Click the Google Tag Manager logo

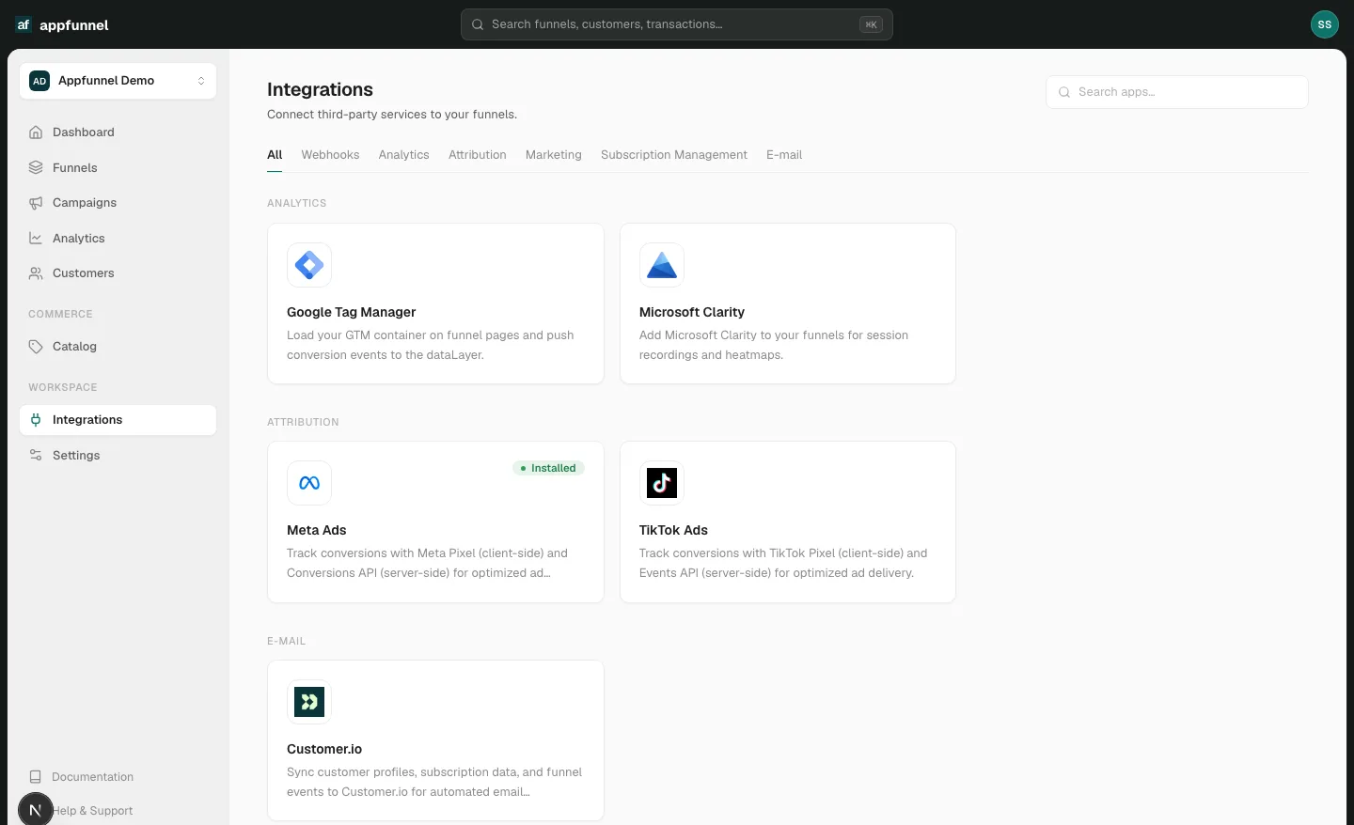309,265
